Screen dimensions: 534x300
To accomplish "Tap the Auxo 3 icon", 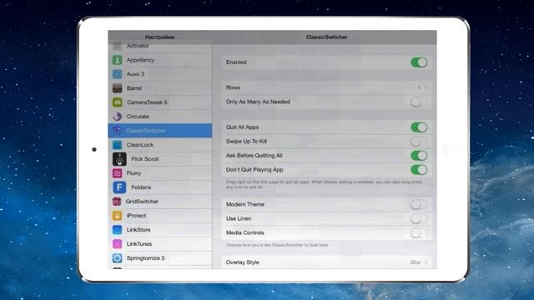I will [x=117, y=74].
